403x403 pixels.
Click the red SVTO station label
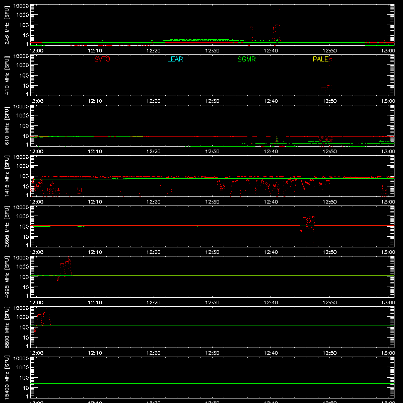(x=102, y=59)
